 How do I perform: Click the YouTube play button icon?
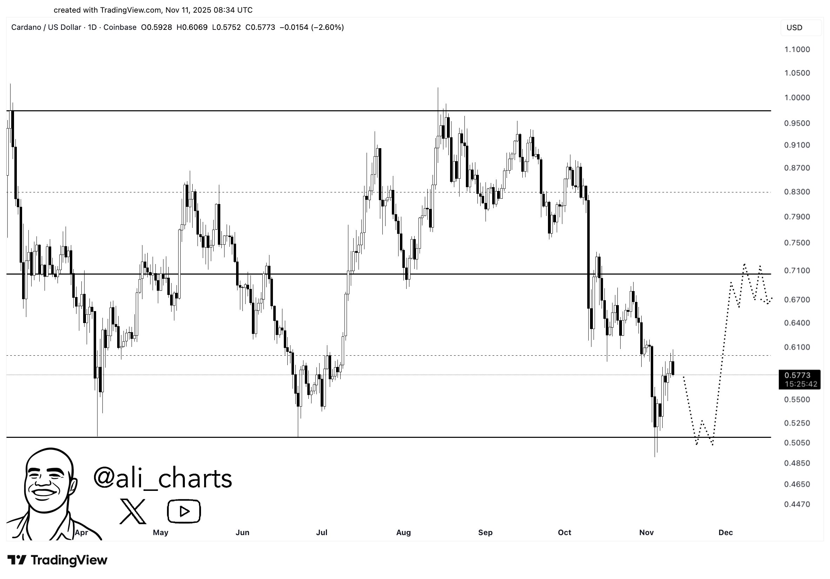183,511
